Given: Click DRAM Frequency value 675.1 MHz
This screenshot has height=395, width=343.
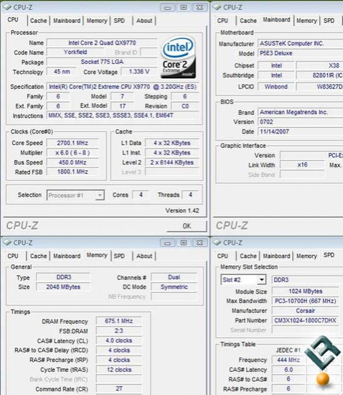Looking at the screenshot, I should click(119, 321).
